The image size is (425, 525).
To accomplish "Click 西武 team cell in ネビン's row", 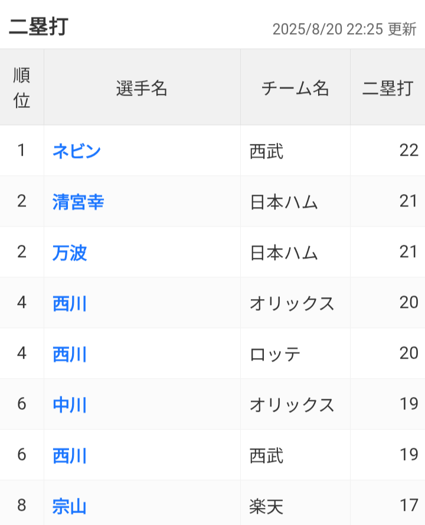I will (267, 151).
